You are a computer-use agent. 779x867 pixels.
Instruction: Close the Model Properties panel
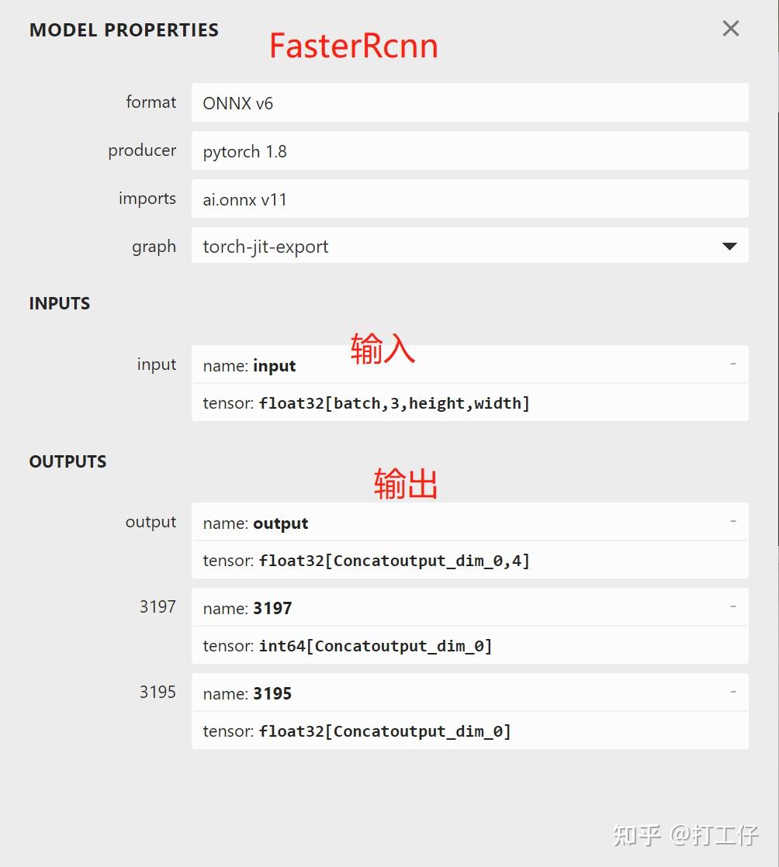730,28
